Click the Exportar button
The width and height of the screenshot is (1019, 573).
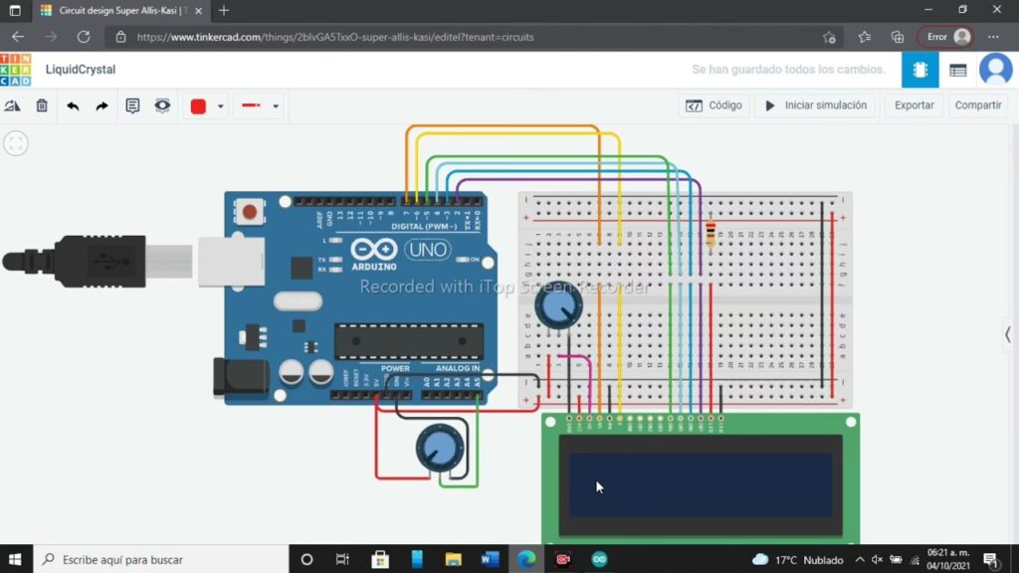coord(914,105)
